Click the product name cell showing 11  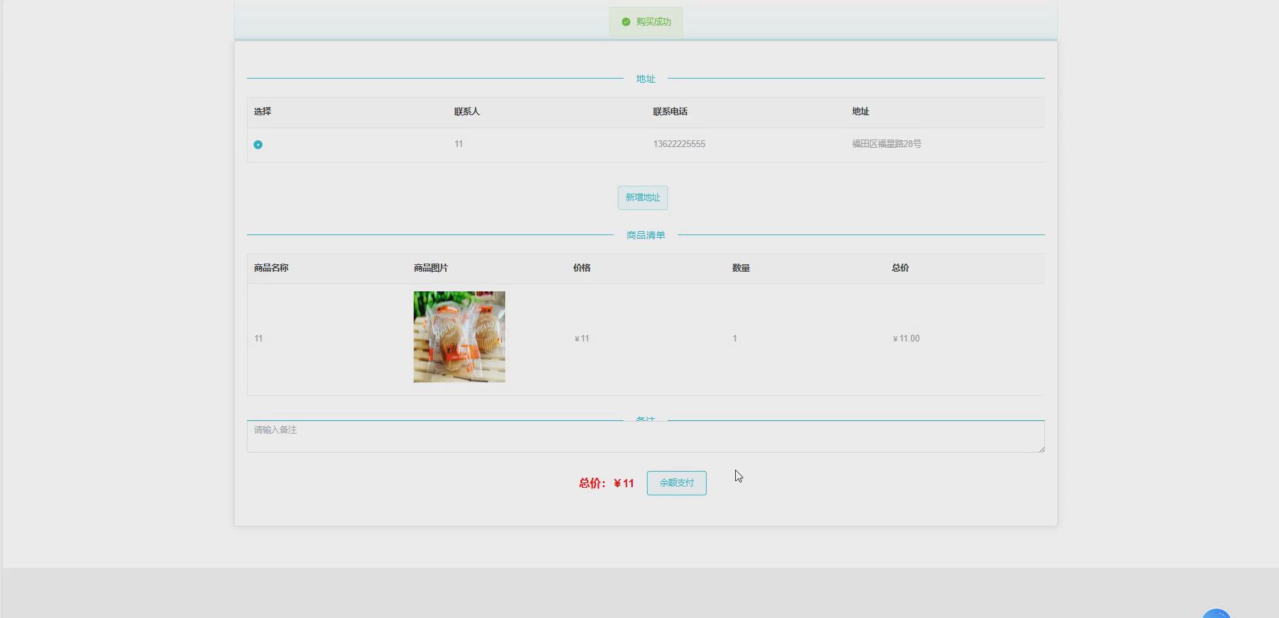tap(258, 338)
